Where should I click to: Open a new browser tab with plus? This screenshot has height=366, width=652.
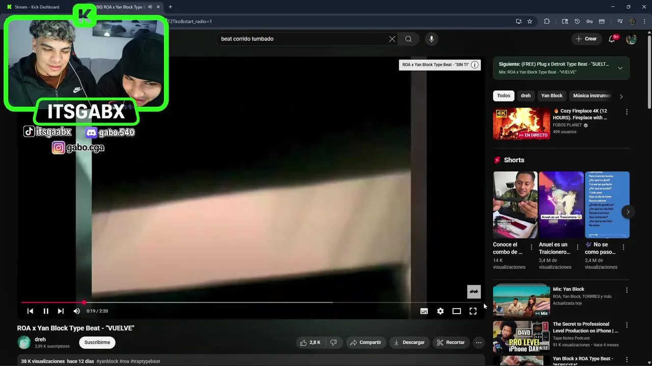170,7
